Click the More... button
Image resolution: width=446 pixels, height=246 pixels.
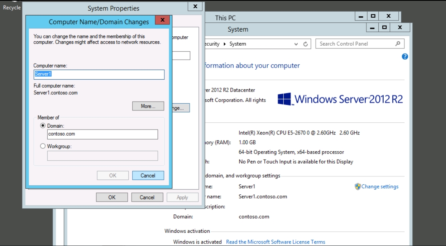click(148, 106)
